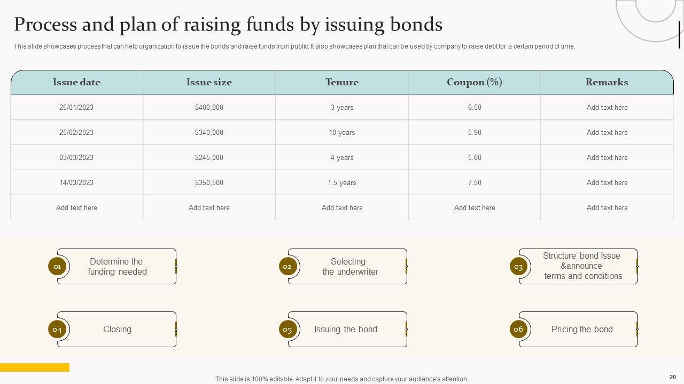Select the 03 step number circle
The height and width of the screenshot is (384, 684).
(518, 266)
